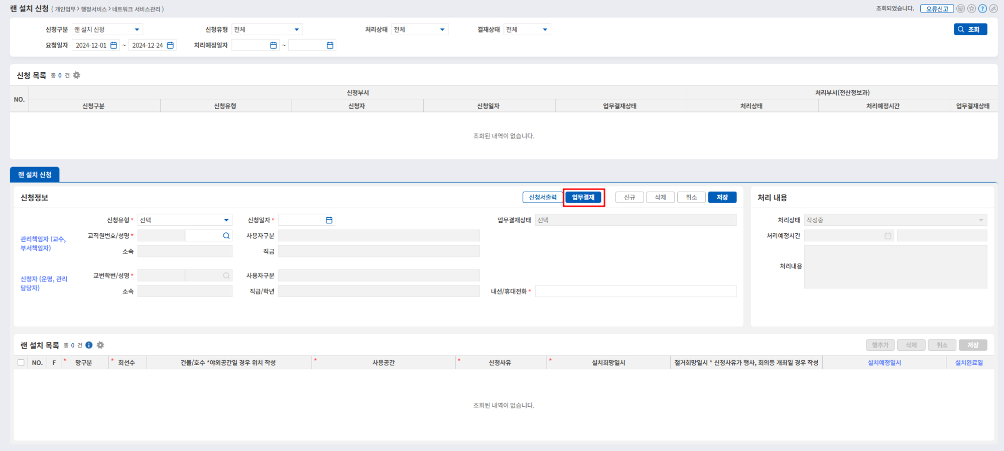Open 신청 목록 grid settings gear

point(77,75)
